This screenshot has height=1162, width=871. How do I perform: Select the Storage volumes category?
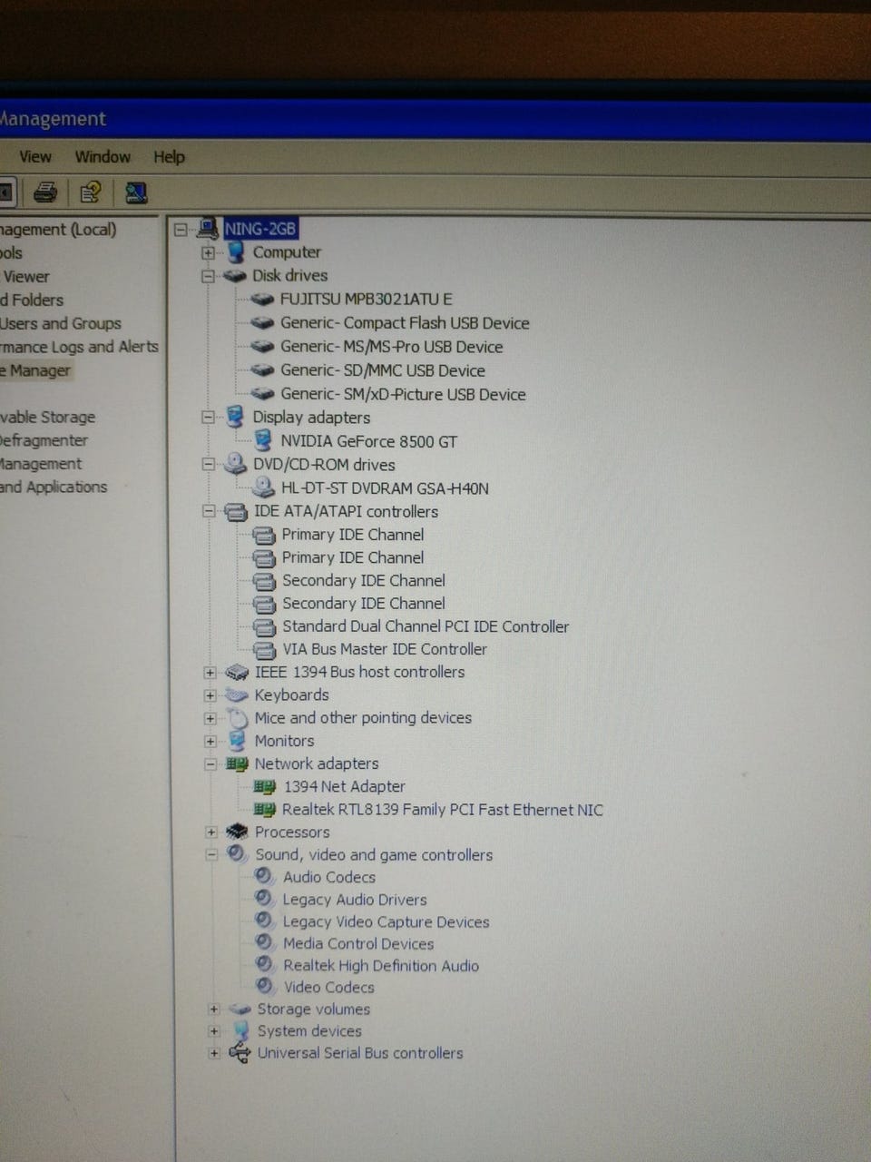coord(314,1009)
